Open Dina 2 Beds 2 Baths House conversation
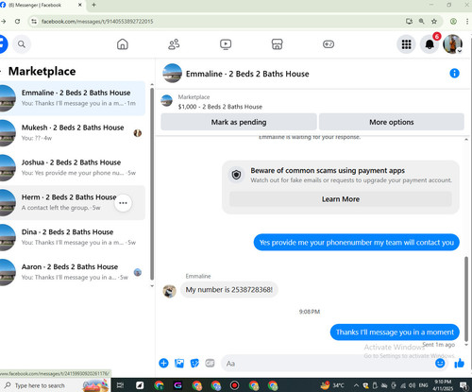 pyautogui.click(x=73, y=237)
